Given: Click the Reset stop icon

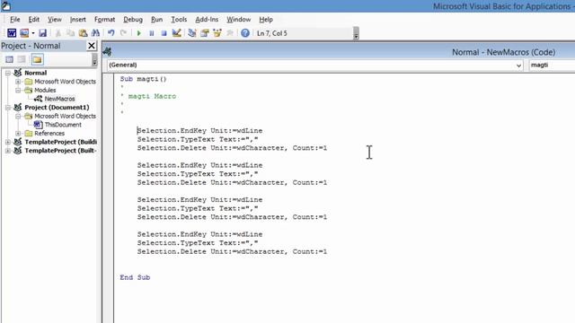Looking at the screenshot, I should [164, 33].
